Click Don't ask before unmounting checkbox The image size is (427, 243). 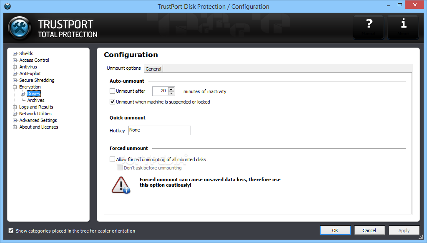click(x=120, y=168)
